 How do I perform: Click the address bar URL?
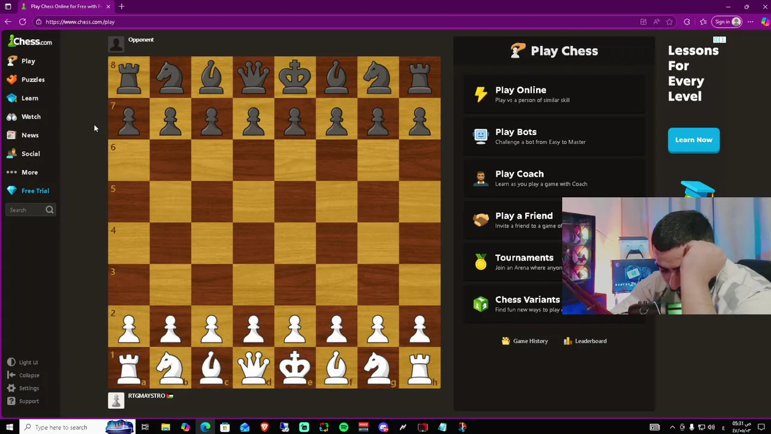click(80, 22)
